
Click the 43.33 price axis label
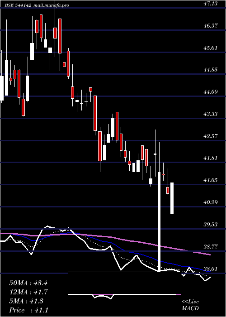[x=211, y=114]
